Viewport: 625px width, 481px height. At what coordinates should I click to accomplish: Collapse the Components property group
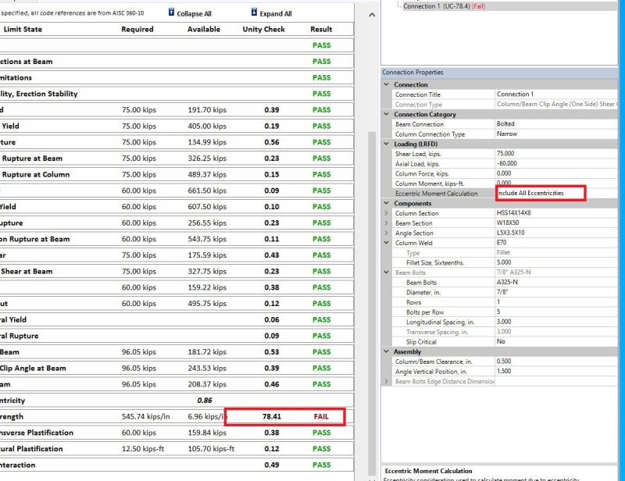pos(386,203)
